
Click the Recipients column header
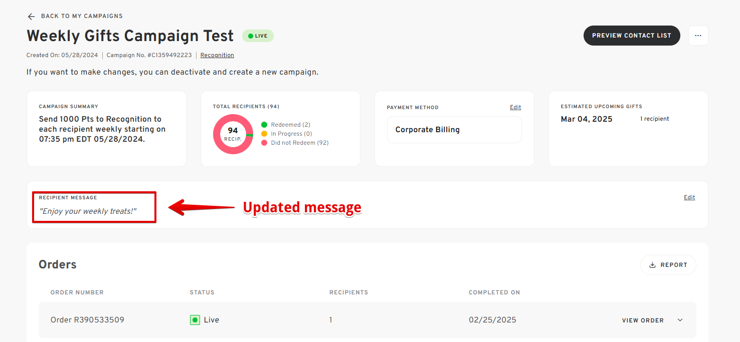pos(348,292)
